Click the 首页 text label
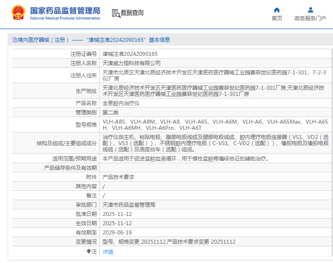This screenshot has width=333, height=263. 277,18
